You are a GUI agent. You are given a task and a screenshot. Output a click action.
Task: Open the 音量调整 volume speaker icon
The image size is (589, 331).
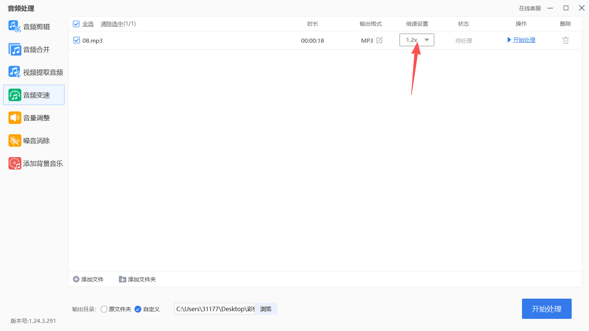[15, 118]
